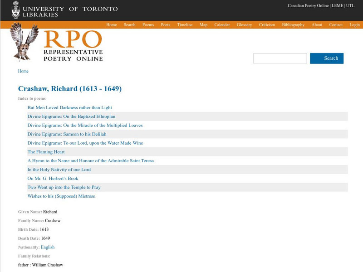Screen dimensions: 363x272
Task: Open the LEME link in the header
Action: (337, 5)
